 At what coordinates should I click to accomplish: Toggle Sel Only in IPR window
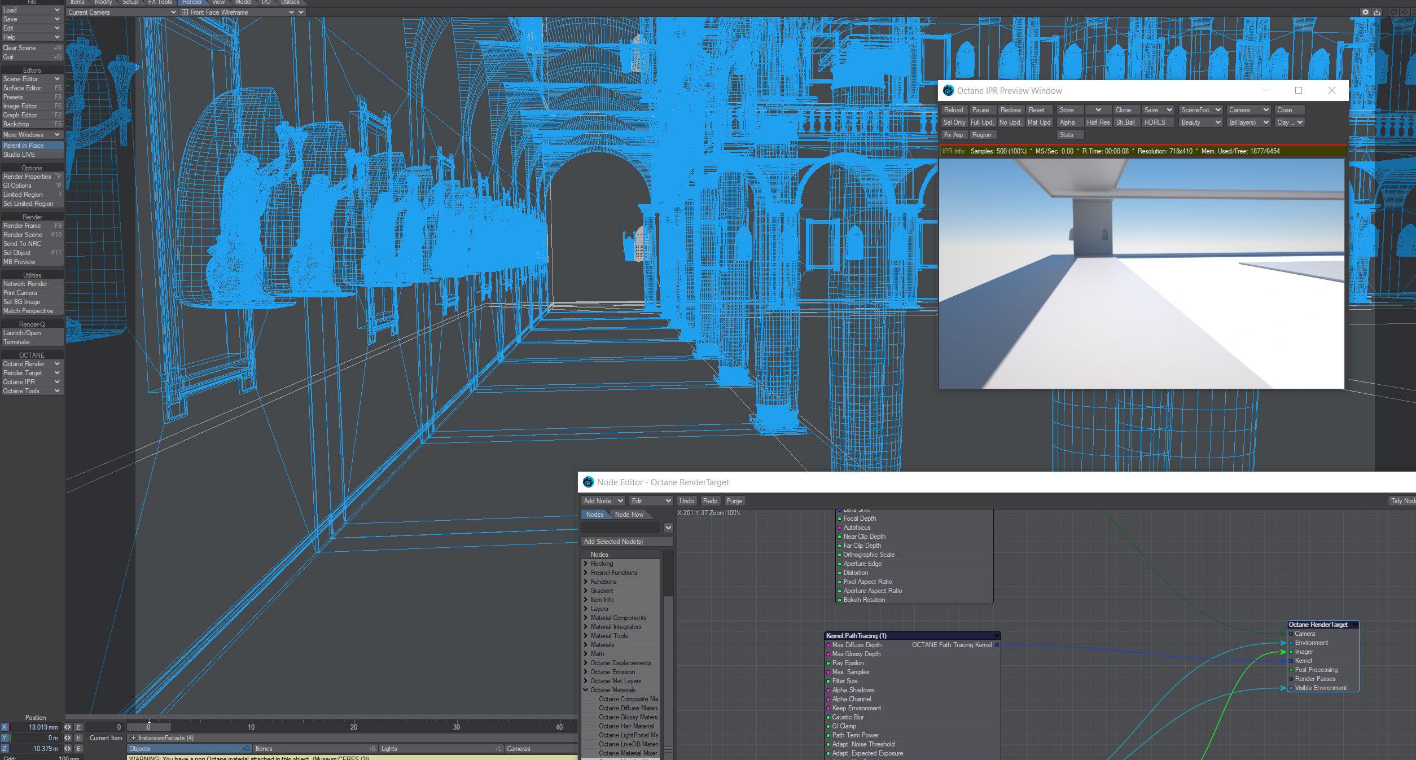tap(954, 122)
